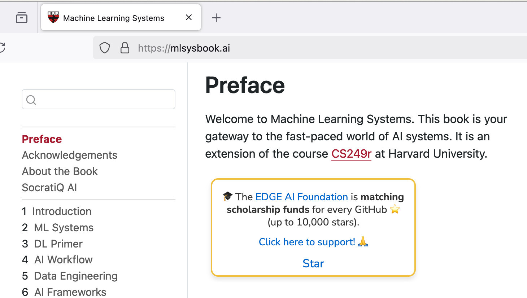527x298 pixels.
Task: Select Preface in the sidebar
Action: click(42, 139)
